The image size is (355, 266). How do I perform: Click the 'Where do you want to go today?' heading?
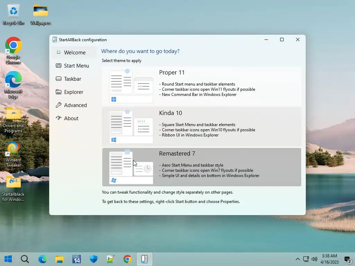[x=140, y=51]
